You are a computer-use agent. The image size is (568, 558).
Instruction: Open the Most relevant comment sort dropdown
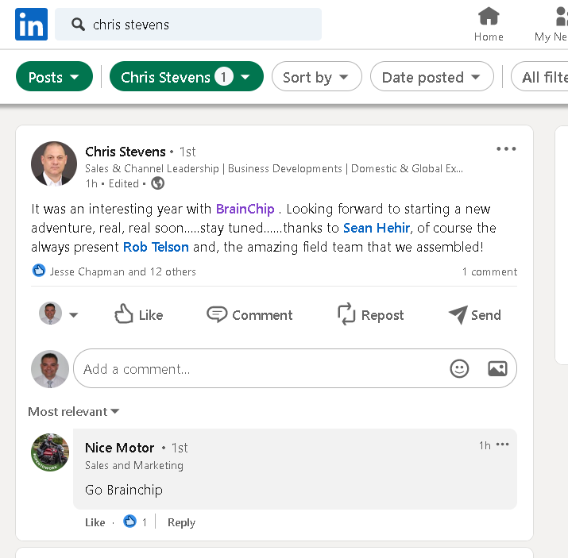click(74, 411)
